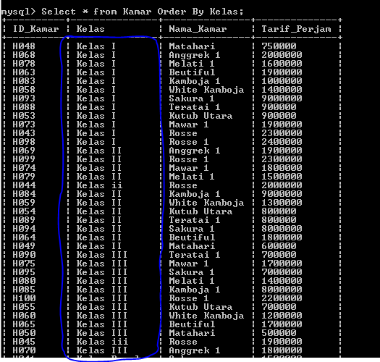Click the ID_Kamar column header
The width and height of the screenshot is (380, 362).
pyautogui.click(x=35, y=29)
